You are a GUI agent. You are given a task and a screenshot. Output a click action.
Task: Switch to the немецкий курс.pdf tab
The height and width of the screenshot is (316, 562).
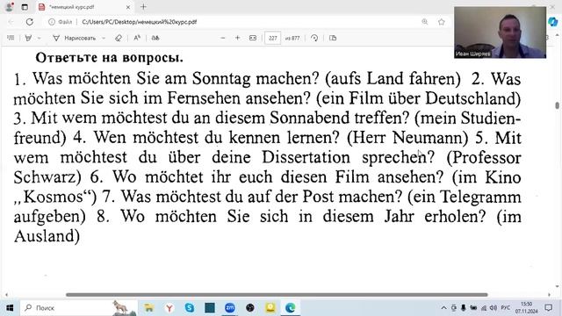coord(84,7)
